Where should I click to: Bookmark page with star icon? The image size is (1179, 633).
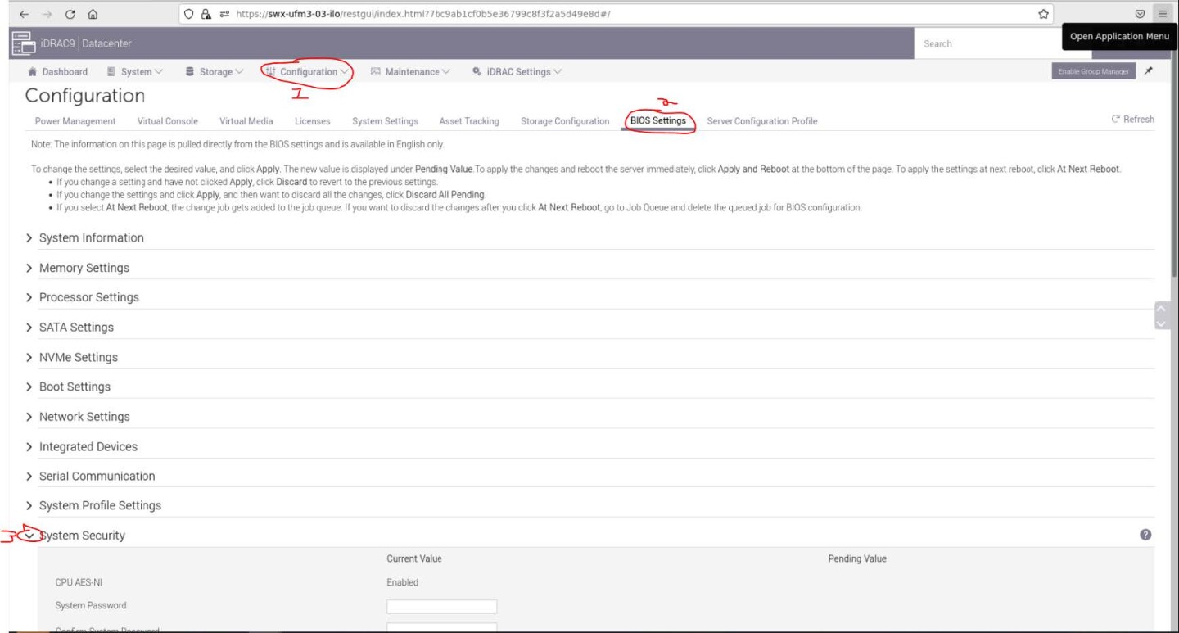pyautogui.click(x=1043, y=14)
